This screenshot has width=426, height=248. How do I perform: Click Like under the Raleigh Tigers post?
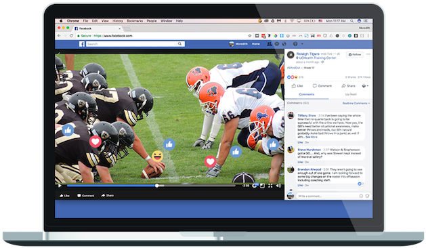[297, 86]
